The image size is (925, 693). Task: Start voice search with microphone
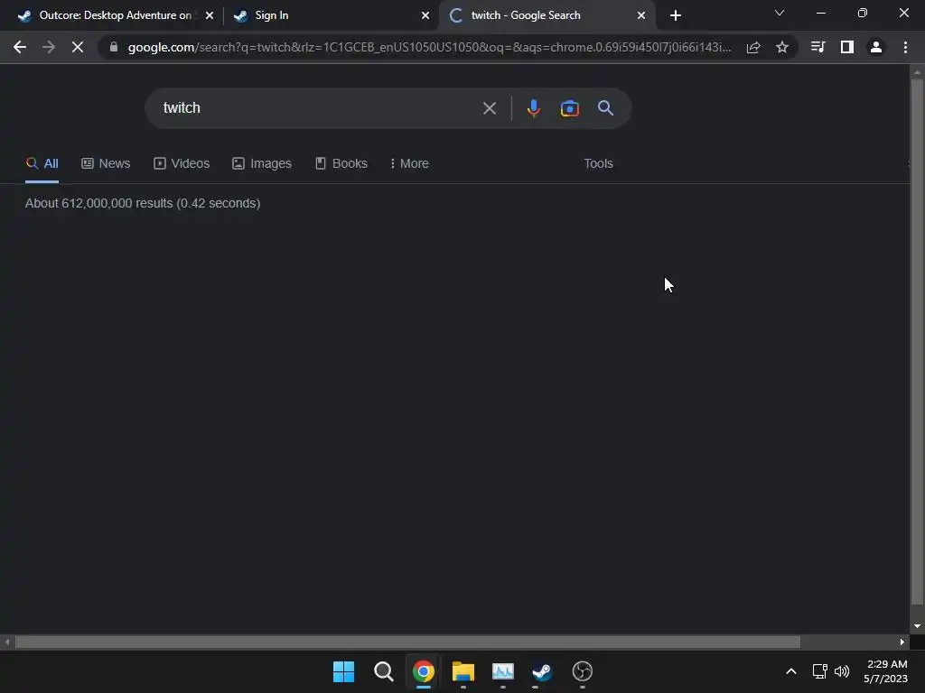tap(533, 108)
